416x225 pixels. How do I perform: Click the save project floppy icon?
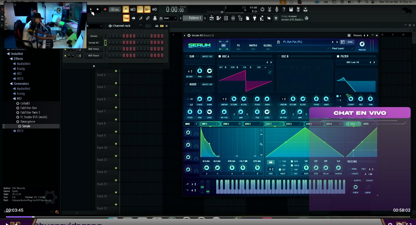291,9
